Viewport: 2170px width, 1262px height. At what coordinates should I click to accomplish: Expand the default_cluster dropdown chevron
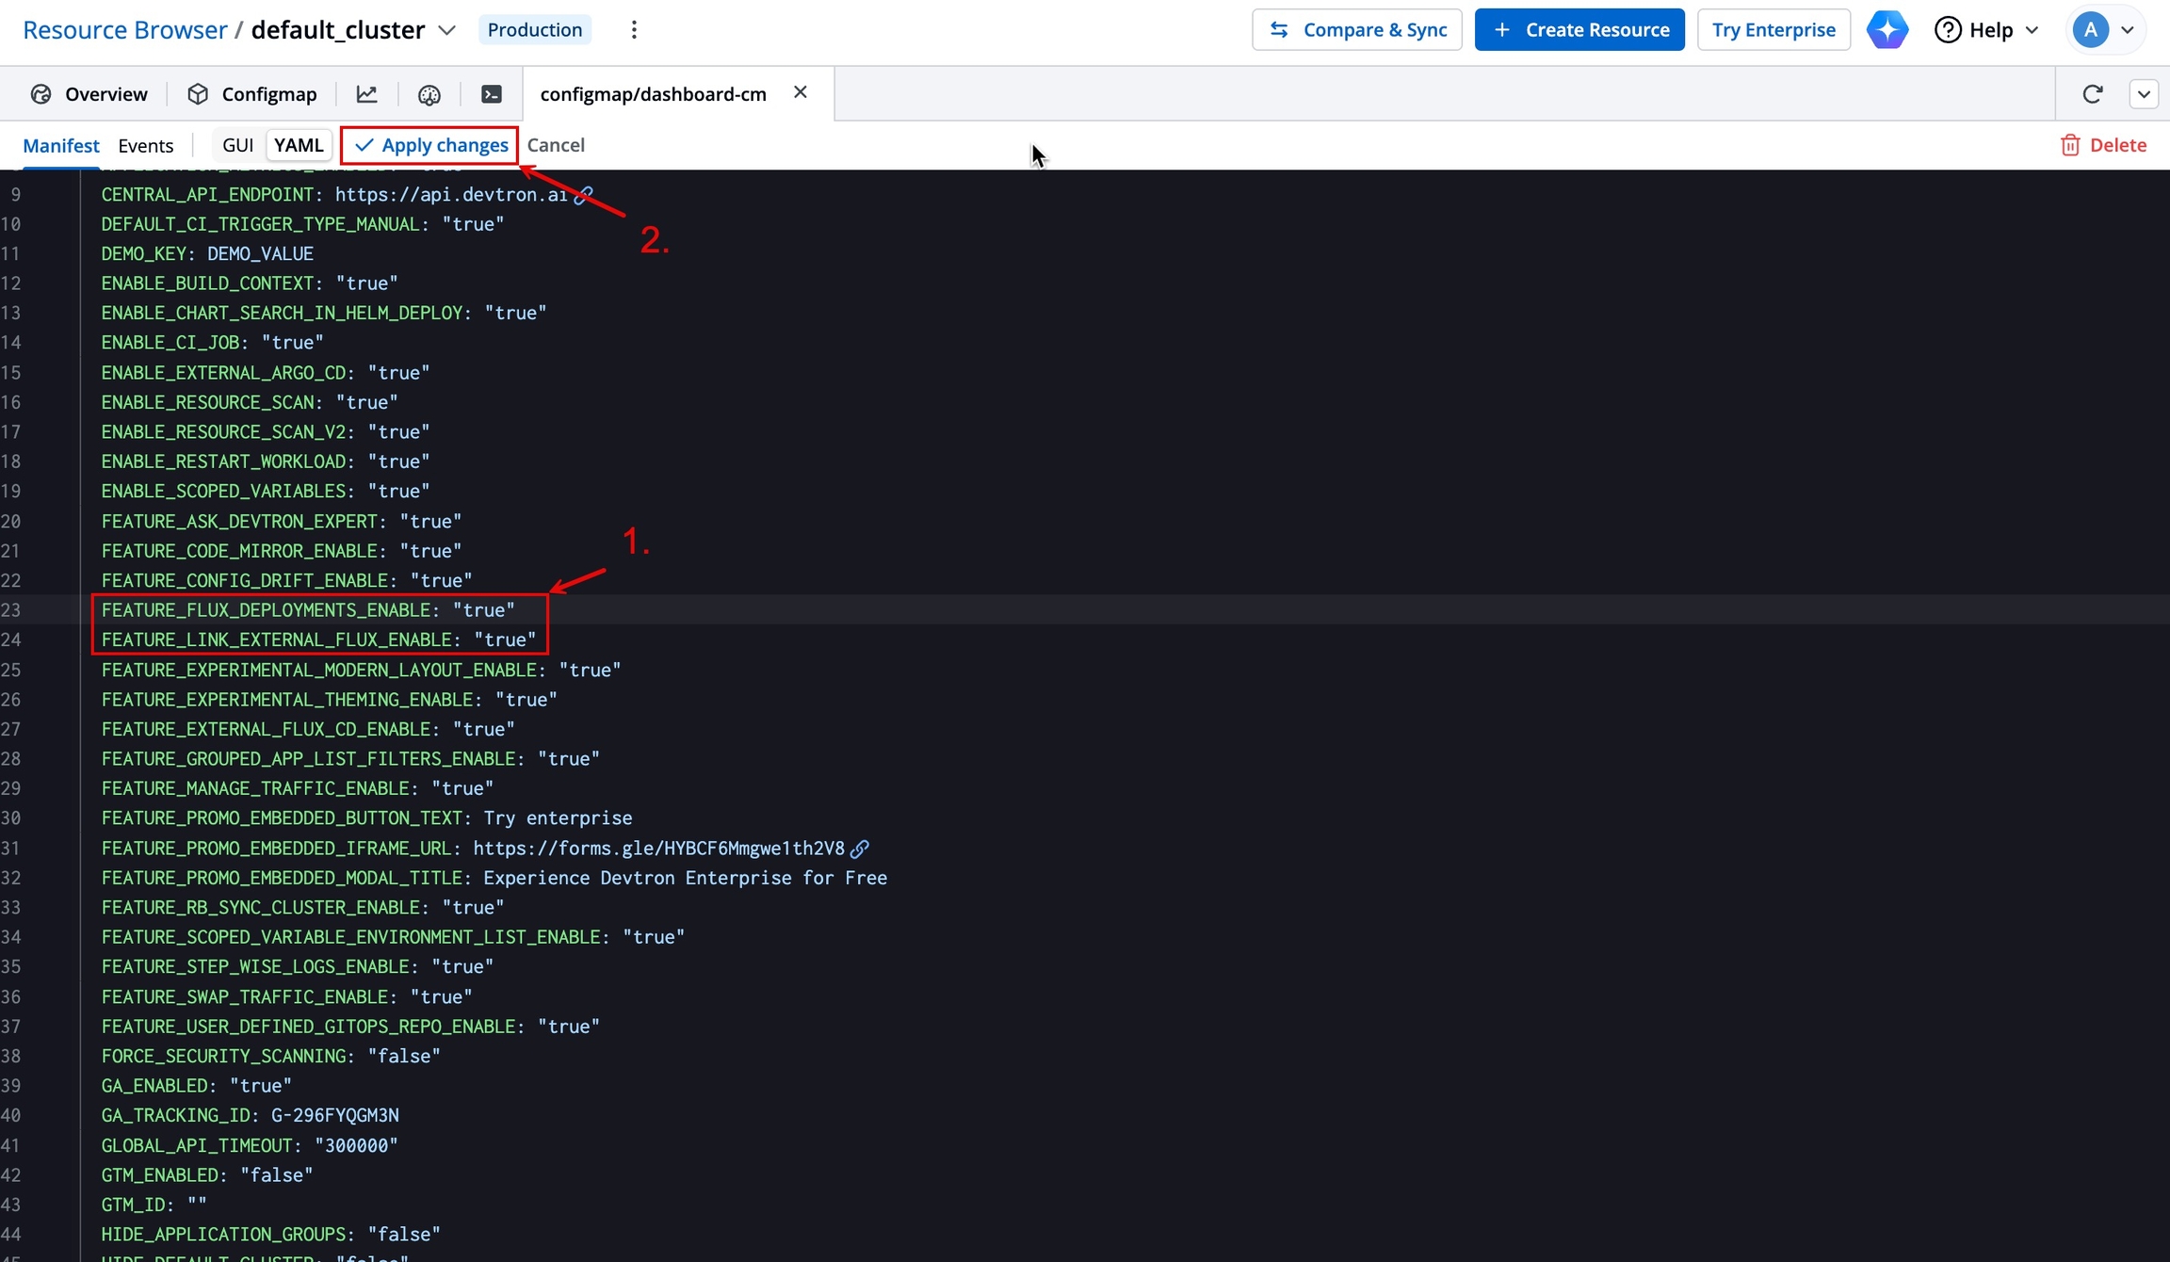(447, 30)
